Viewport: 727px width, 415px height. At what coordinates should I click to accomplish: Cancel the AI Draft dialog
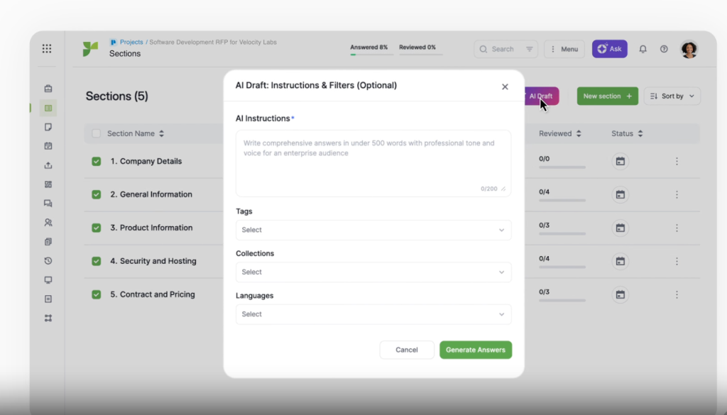point(407,350)
